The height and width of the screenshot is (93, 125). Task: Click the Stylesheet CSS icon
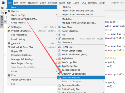59,58
